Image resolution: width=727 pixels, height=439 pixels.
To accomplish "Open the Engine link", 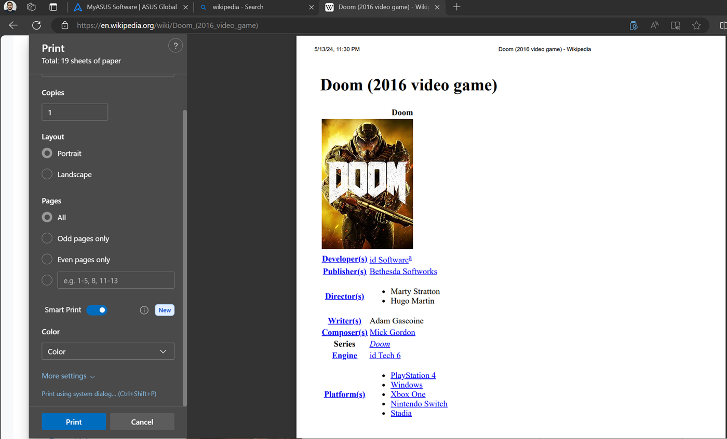I will 345,355.
